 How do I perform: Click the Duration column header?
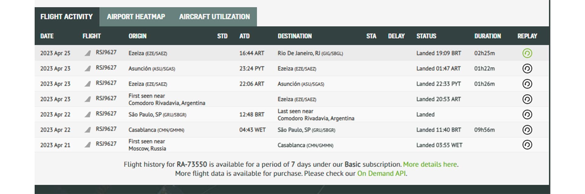click(x=487, y=36)
